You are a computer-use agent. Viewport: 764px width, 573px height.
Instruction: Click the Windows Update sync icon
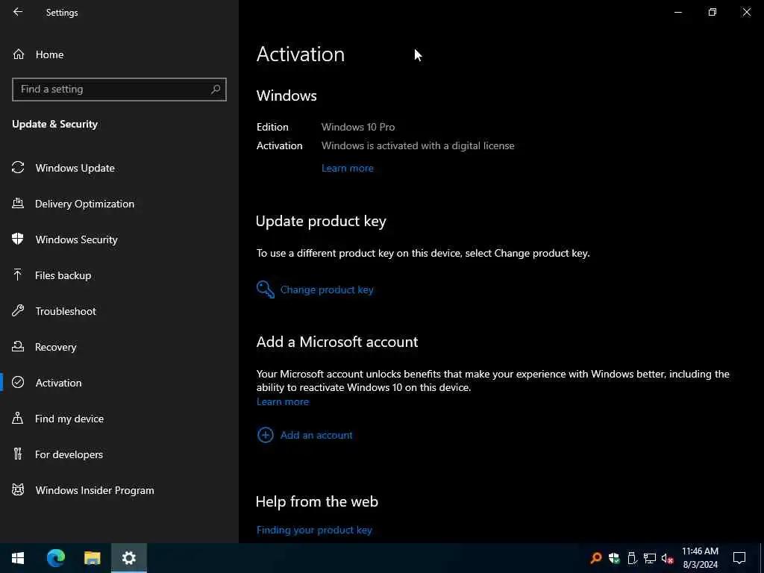tap(18, 168)
